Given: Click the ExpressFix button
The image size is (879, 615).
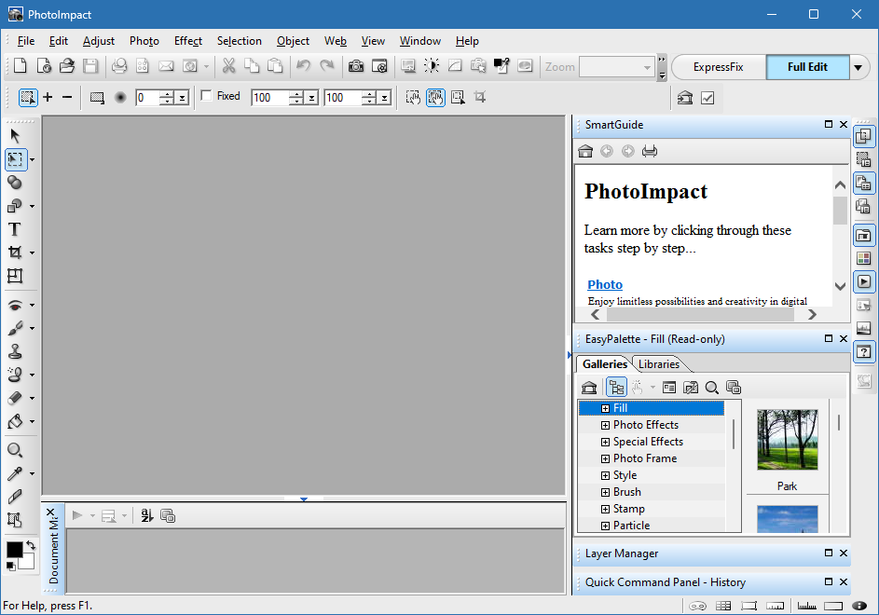Looking at the screenshot, I should pyautogui.click(x=718, y=66).
